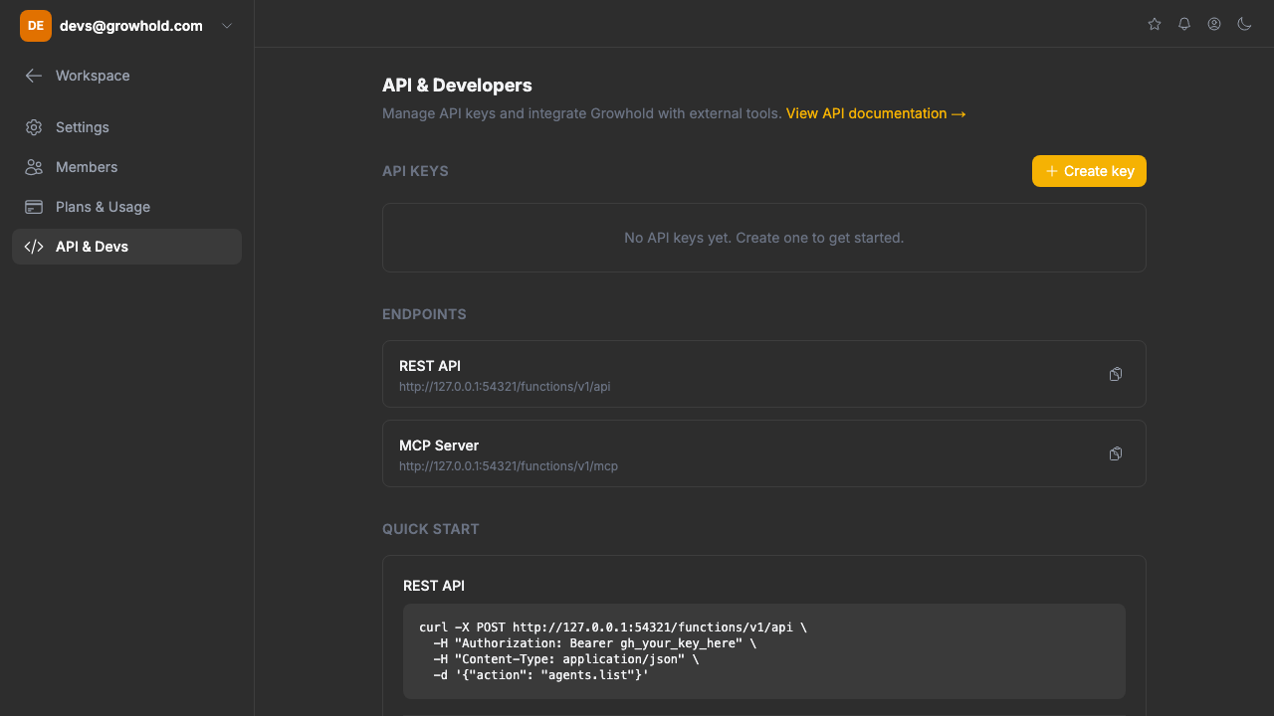The image size is (1274, 716).
Task: Select the API & Devs code icon
Action: tap(34, 246)
